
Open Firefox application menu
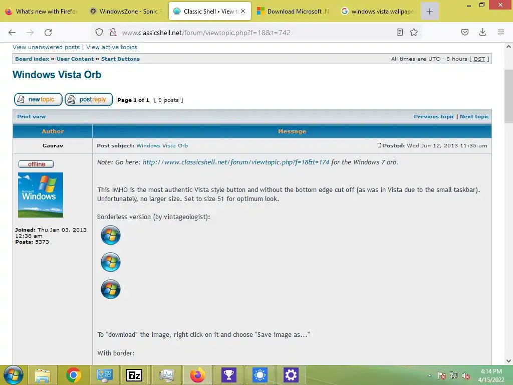point(501,32)
